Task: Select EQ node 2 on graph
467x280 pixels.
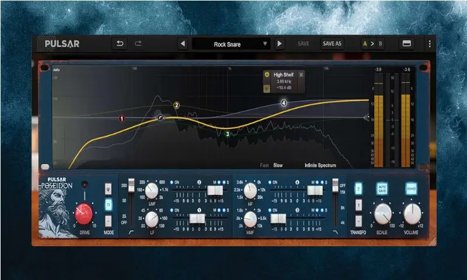Action: (177, 106)
